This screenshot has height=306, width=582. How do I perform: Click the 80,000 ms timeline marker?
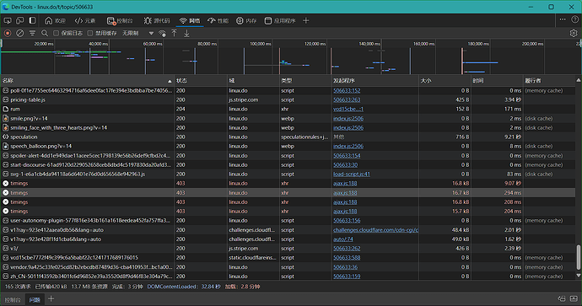(x=207, y=44)
